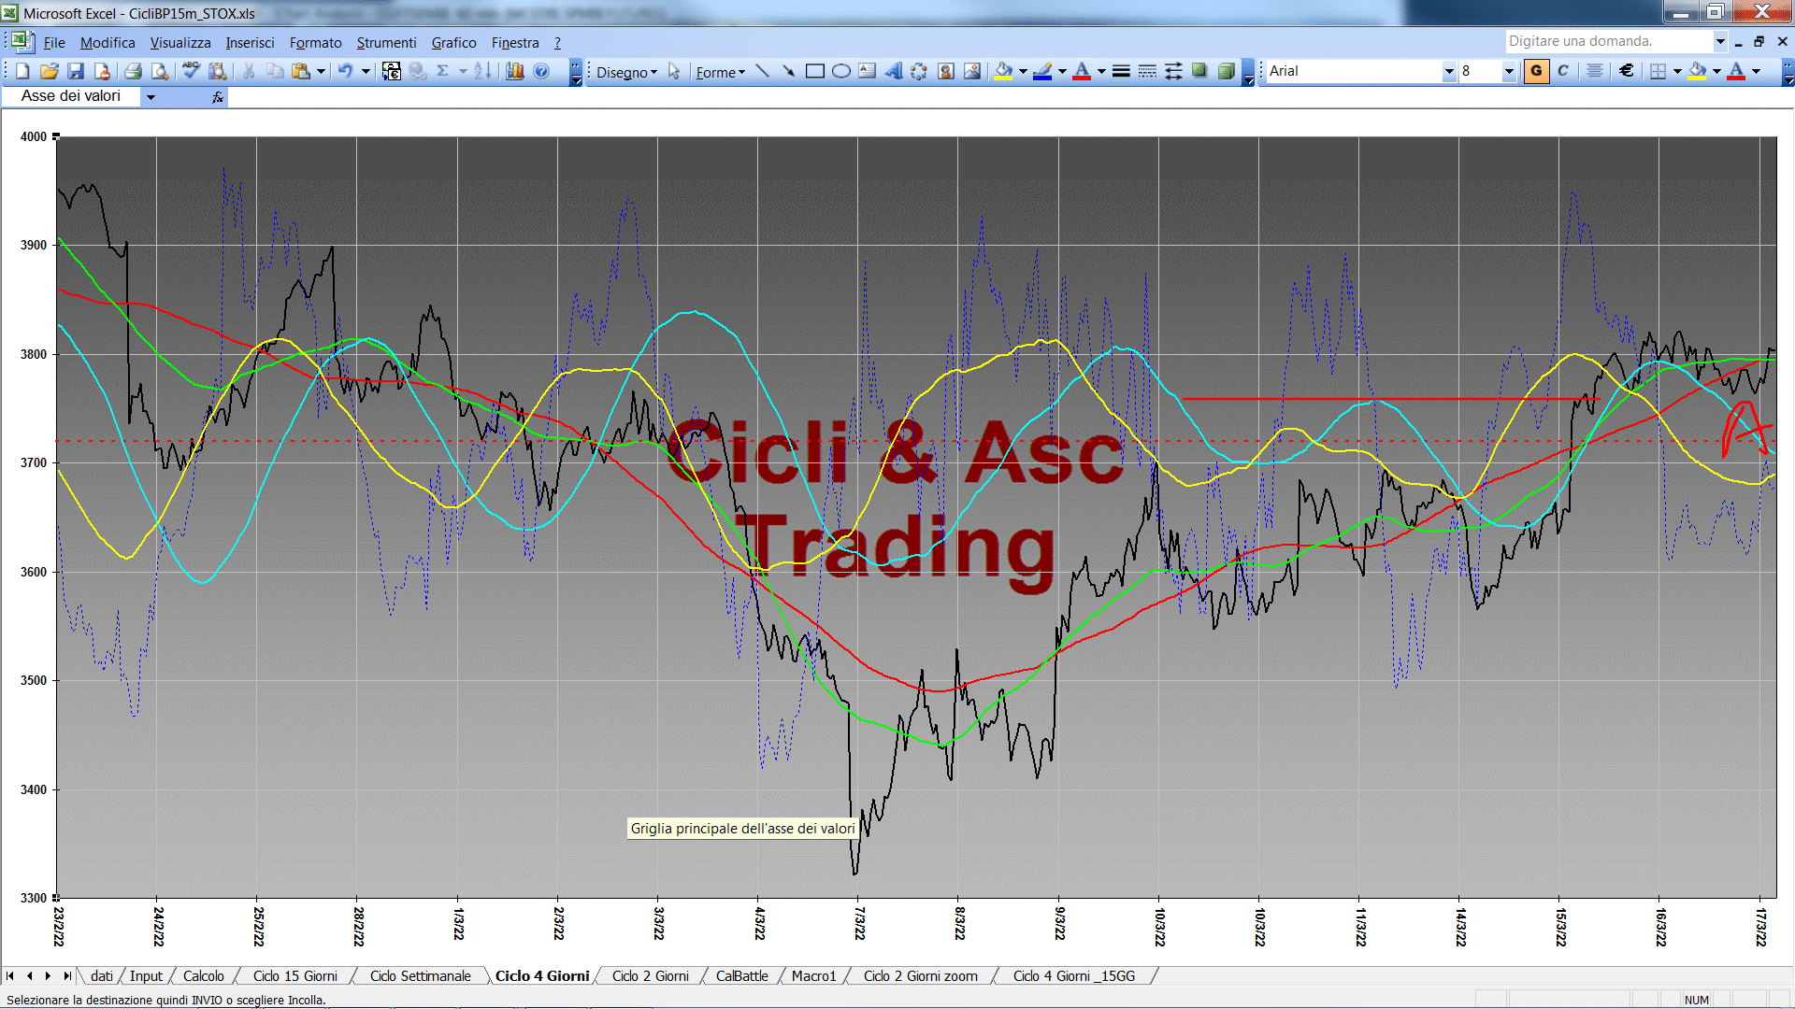Click the Drawing toolbar fill color bucket
The width and height of the screenshot is (1795, 1009).
[x=1004, y=71]
